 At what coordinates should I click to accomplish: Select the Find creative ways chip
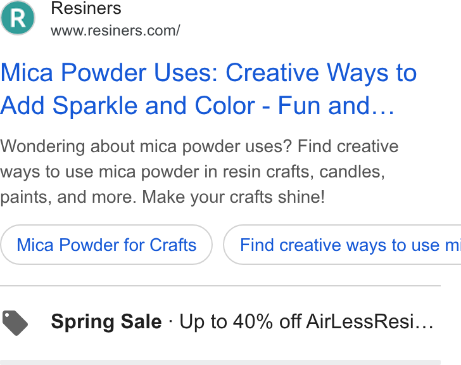[x=342, y=245]
